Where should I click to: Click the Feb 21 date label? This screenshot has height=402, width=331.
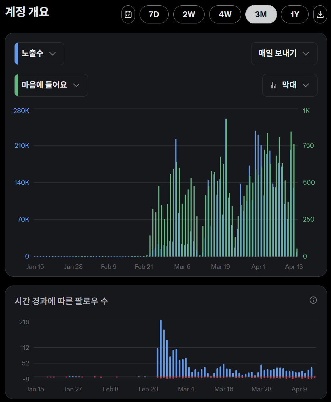[144, 267]
